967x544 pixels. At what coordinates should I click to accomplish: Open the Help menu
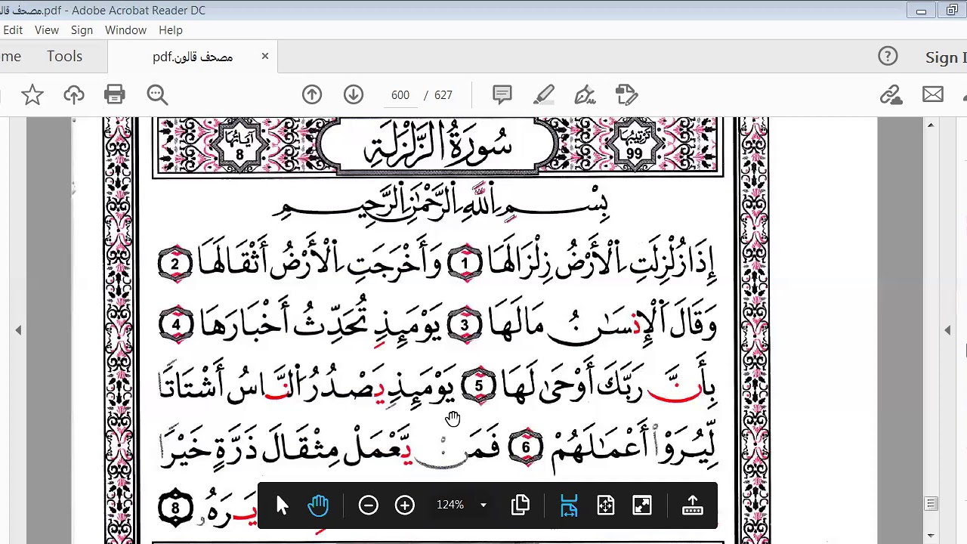coord(171,30)
